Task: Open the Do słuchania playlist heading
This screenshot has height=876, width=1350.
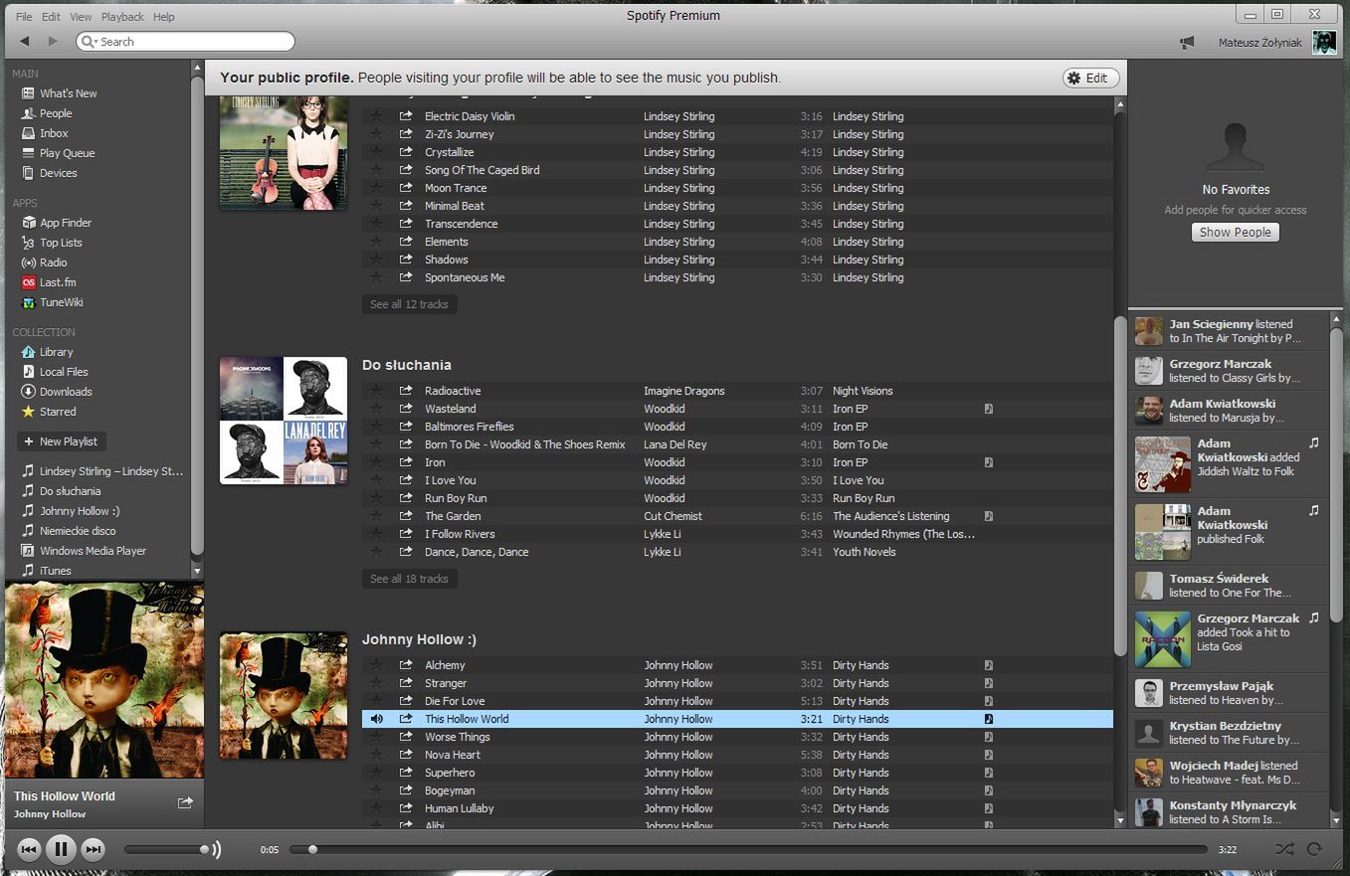Action: pos(406,365)
